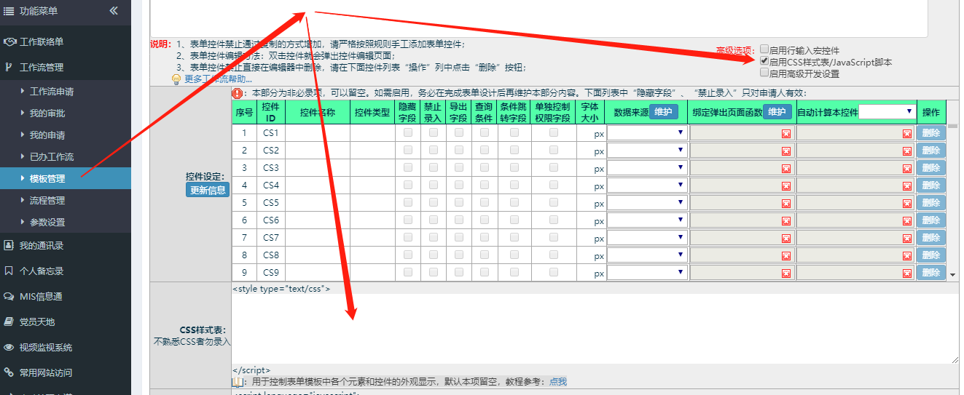Delete row CS5 with its 删除 button
Screen dimensions: 964x395
[930, 203]
